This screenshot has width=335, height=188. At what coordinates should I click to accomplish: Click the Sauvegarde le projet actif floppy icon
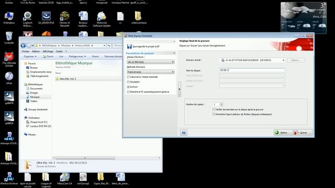[129, 46]
